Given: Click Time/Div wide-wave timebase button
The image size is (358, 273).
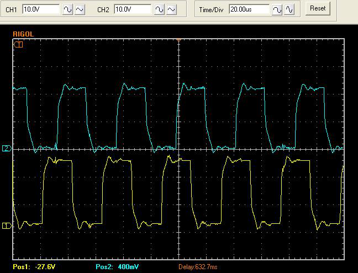Looking at the screenshot, I should 277,9.
